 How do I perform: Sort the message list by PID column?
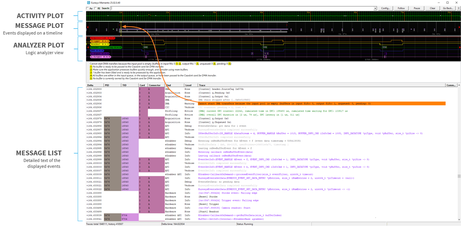(x=113, y=85)
